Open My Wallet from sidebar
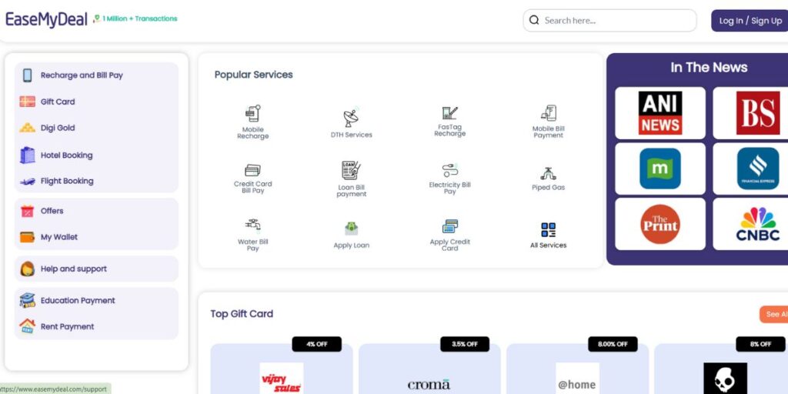Image resolution: width=788 pixels, height=394 pixels. pyautogui.click(x=58, y=237)
